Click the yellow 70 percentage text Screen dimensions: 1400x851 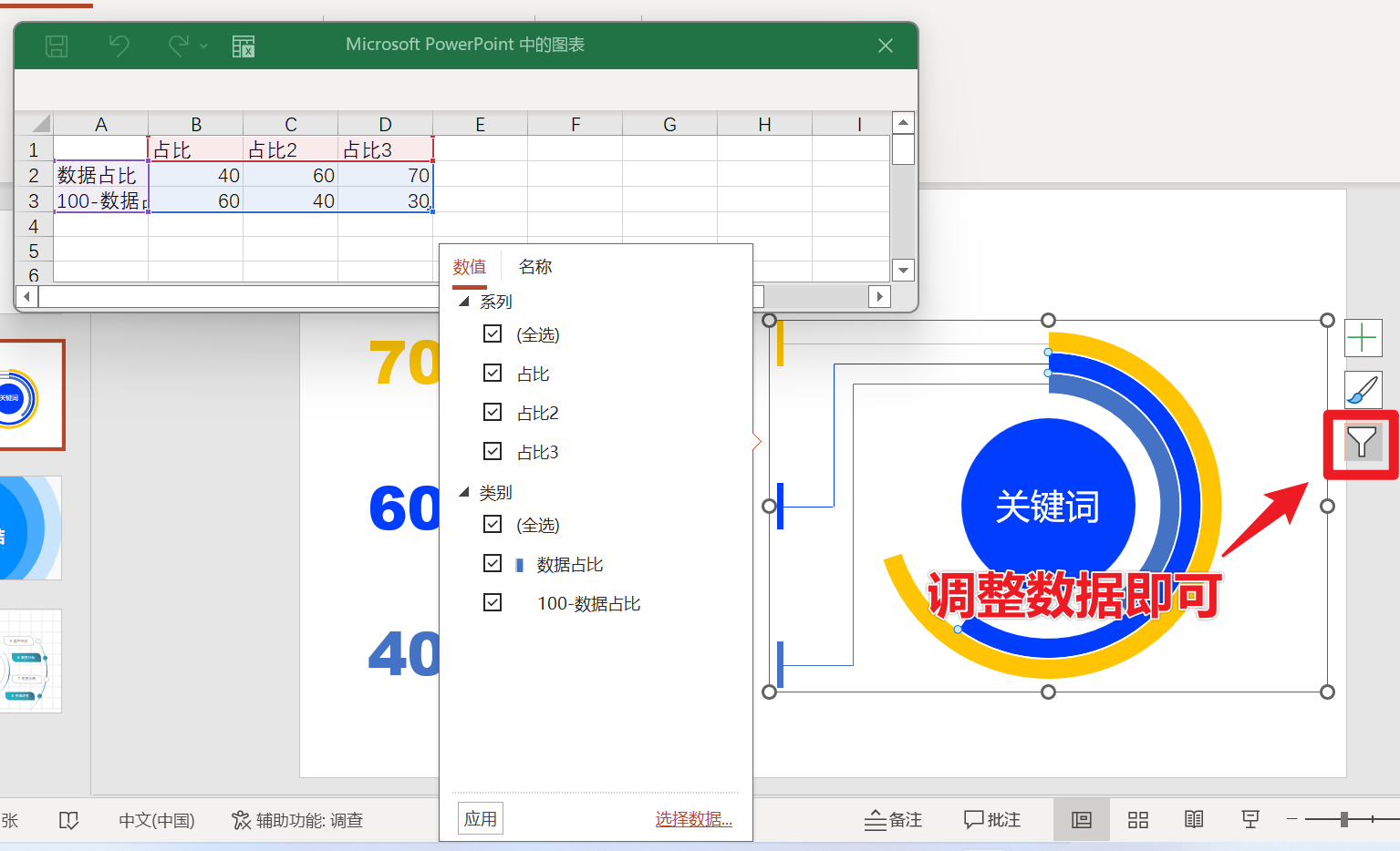(404, 363)
